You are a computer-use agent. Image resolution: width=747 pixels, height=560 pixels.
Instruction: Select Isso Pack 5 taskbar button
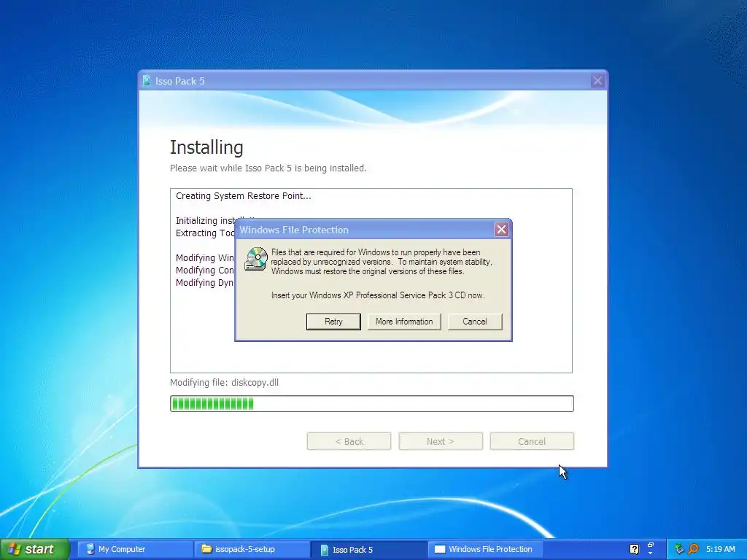click(x=368, y=549)
